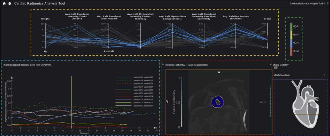Click the Avg. Relative Septum Thickness axis
Viewport: 330px width, 136px height.
236,17
